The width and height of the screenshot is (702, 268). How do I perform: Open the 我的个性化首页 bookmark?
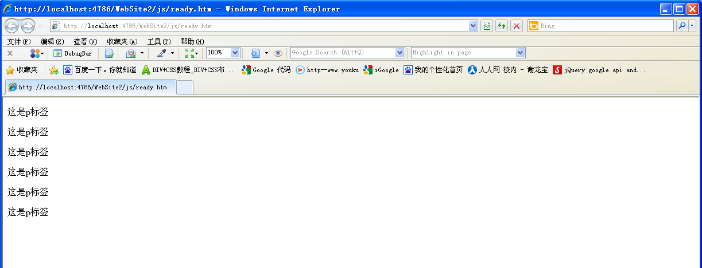click(433, 70)
